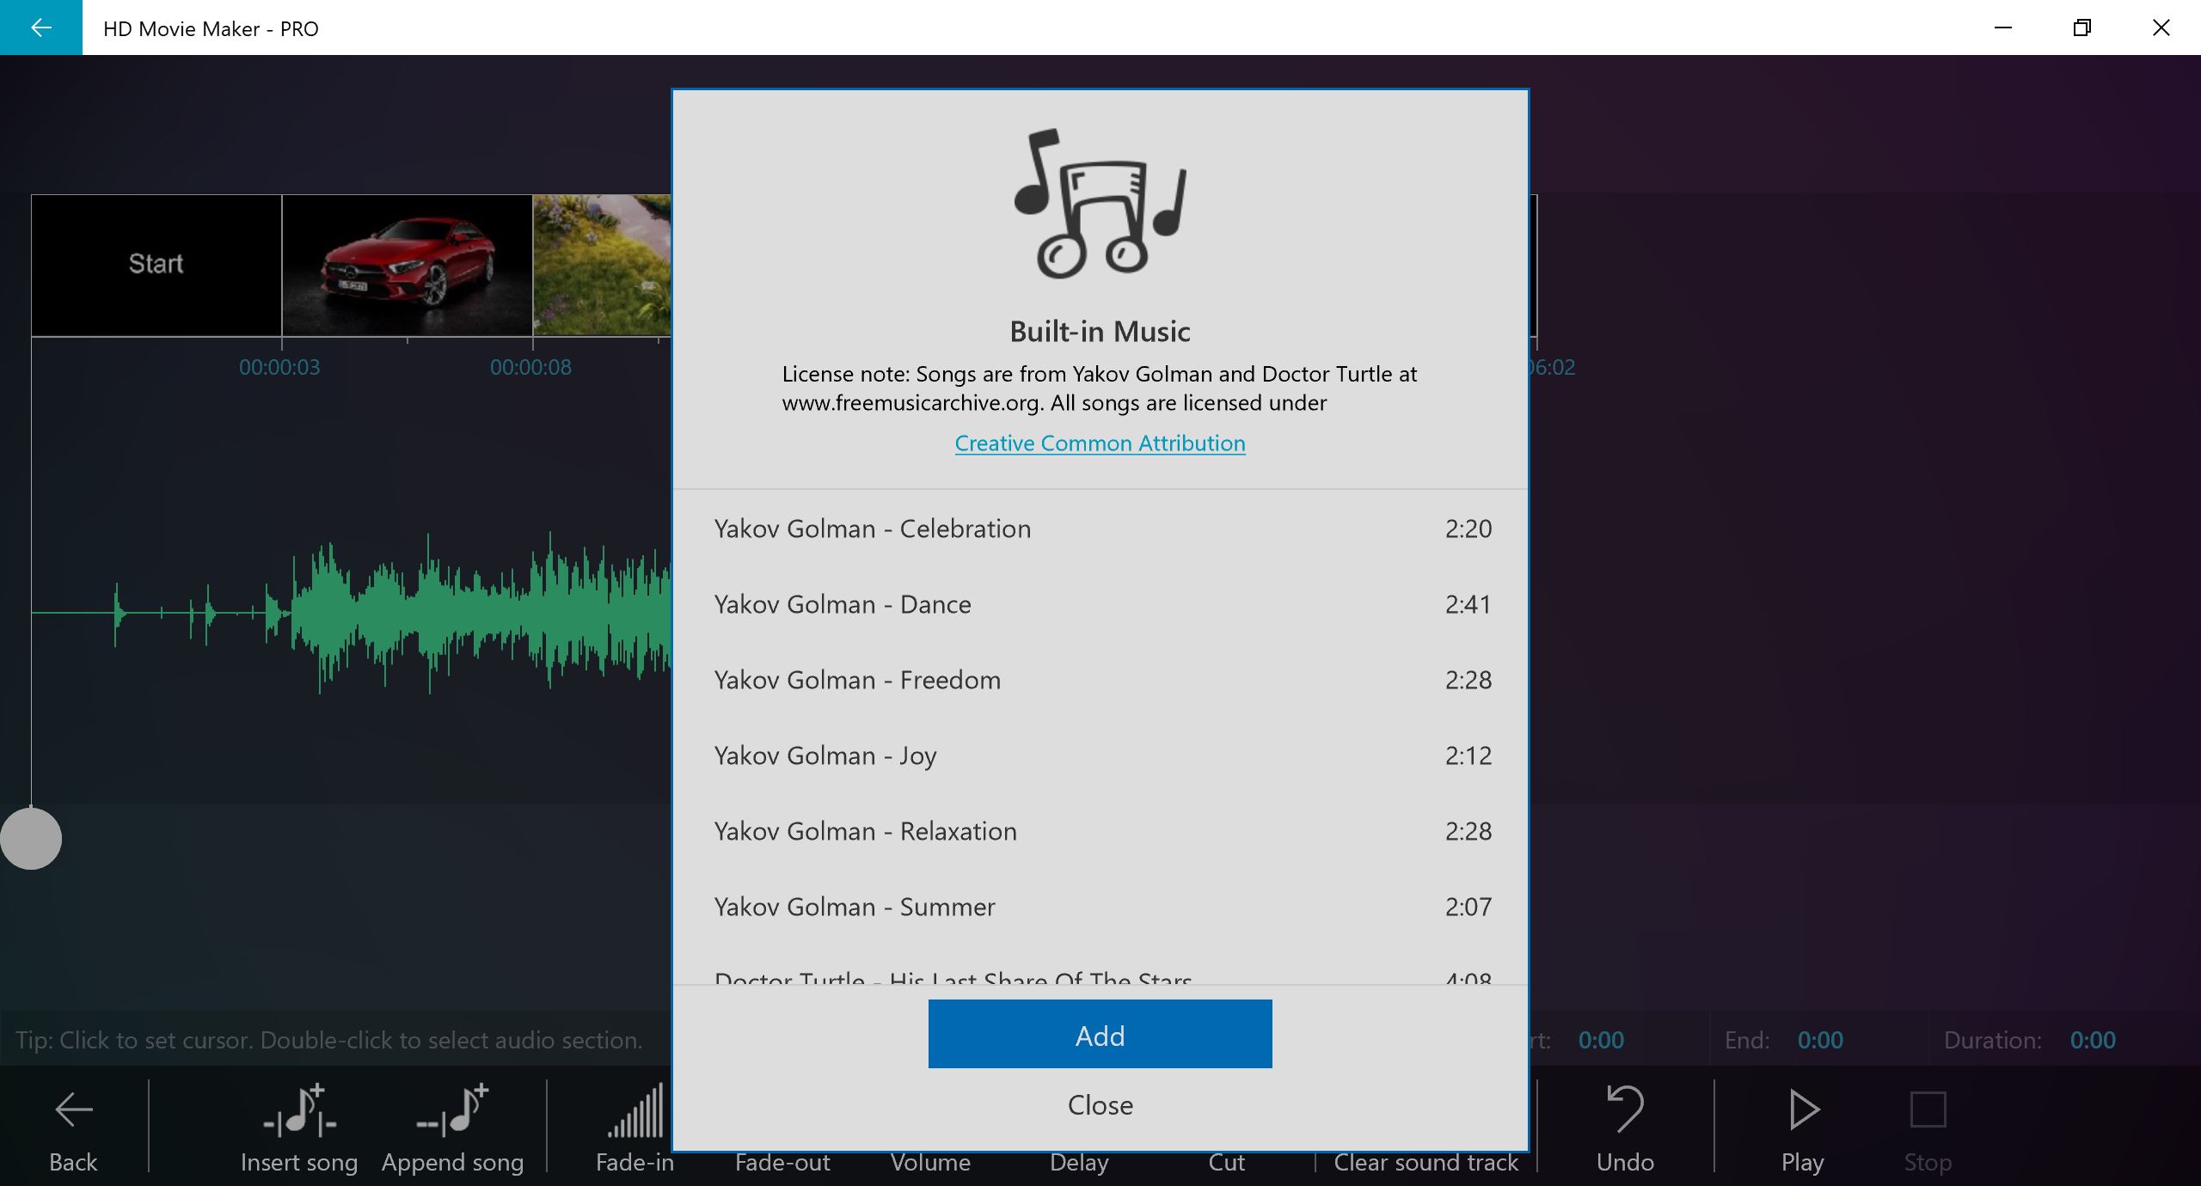Start playback with Play button
2201x1186 pixels.
tap(1803, 1129)
